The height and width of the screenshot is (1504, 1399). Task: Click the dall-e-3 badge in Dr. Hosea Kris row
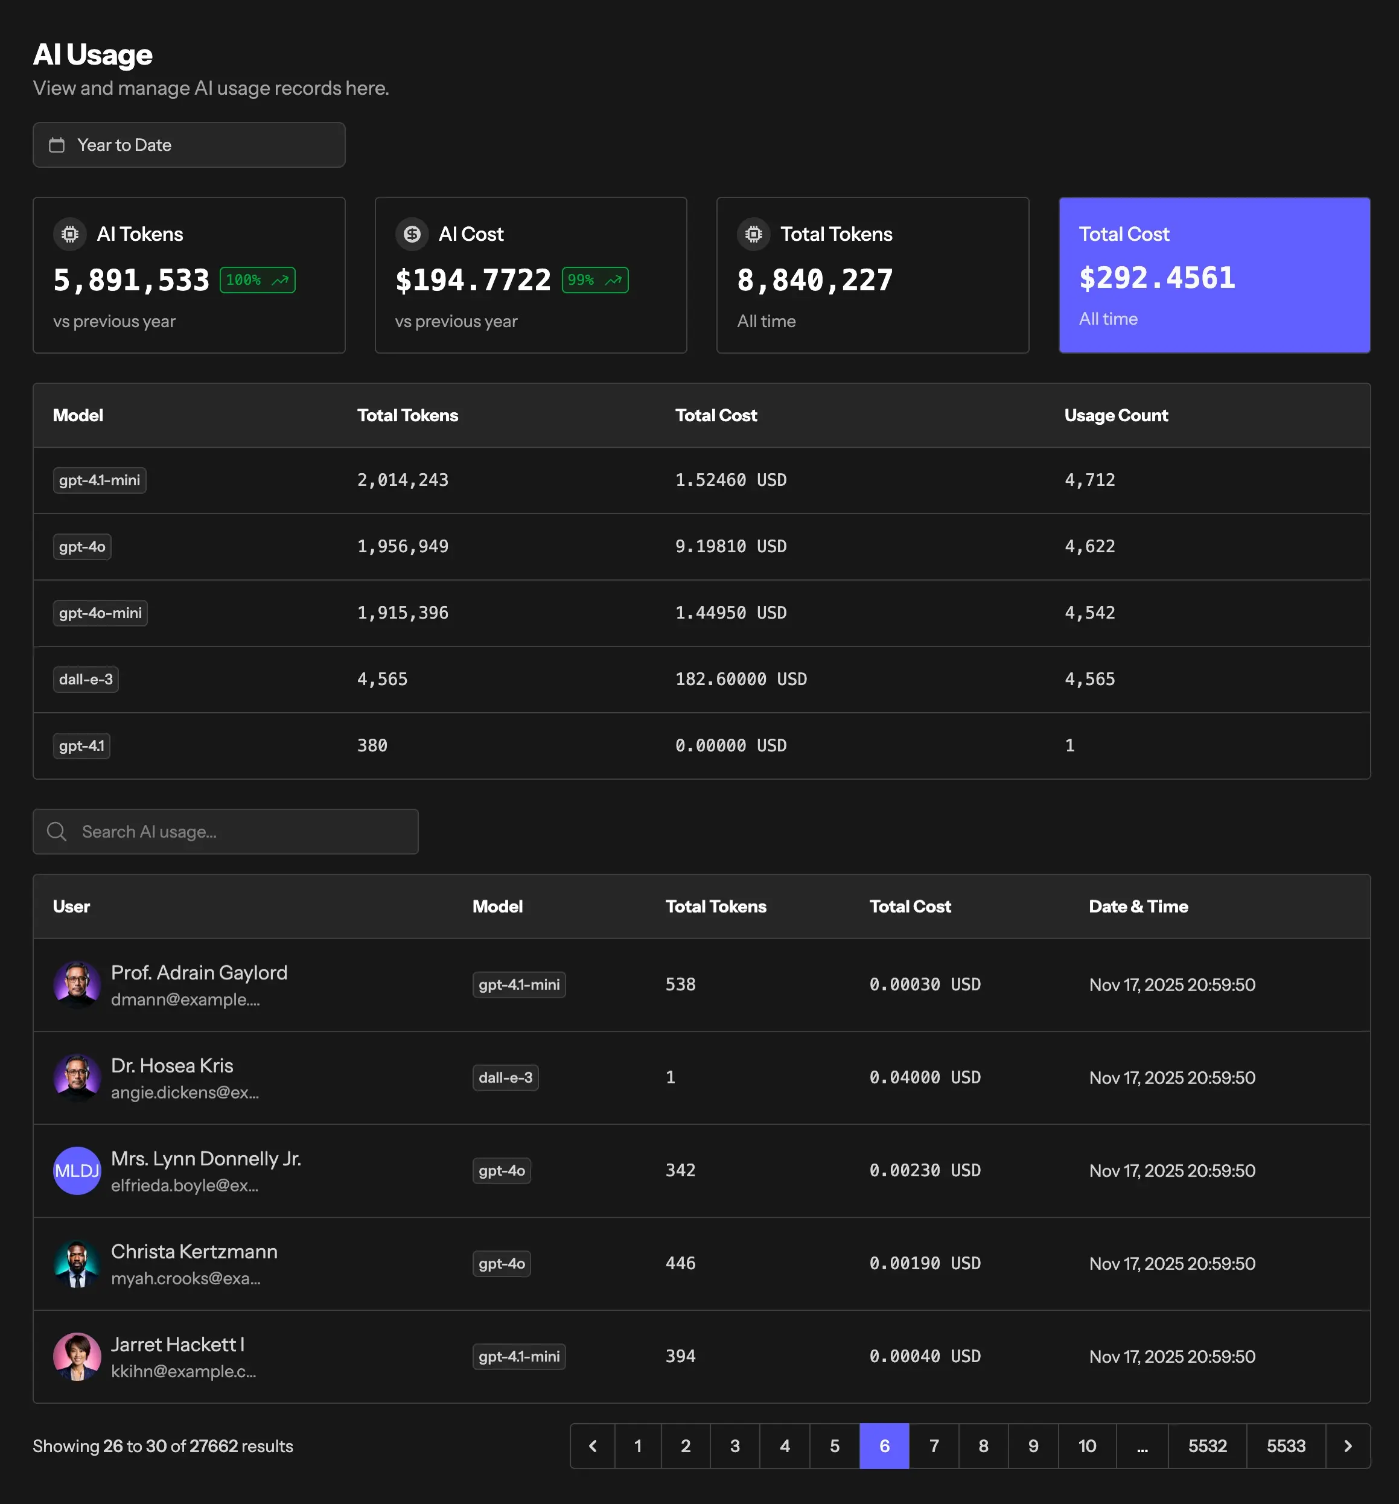[x=505, y=1077]
